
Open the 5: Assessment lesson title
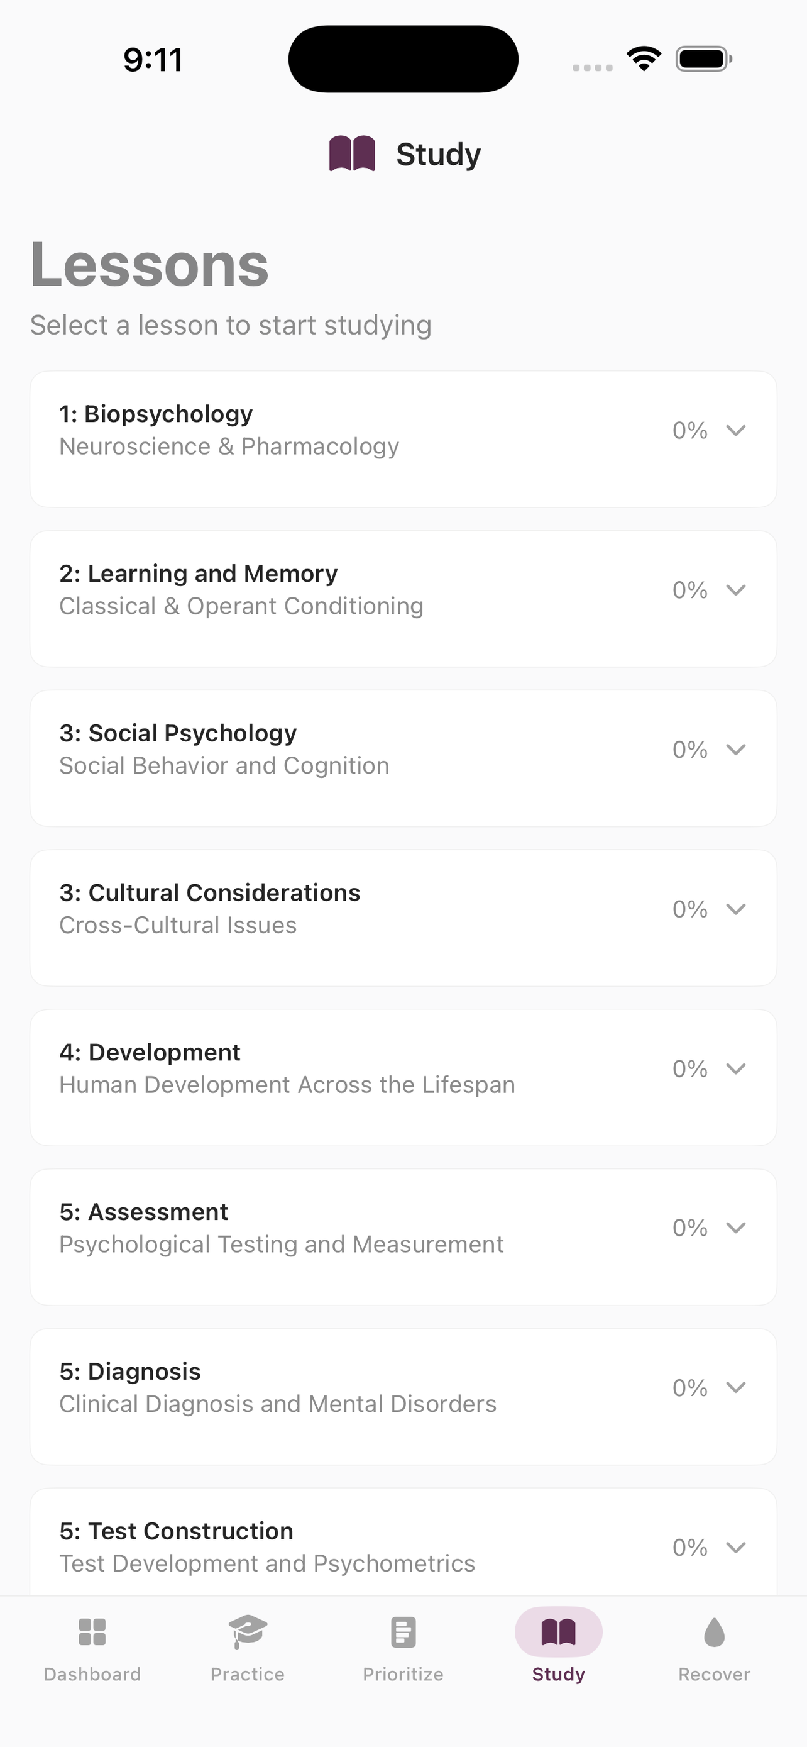[x=144, y=1212]
